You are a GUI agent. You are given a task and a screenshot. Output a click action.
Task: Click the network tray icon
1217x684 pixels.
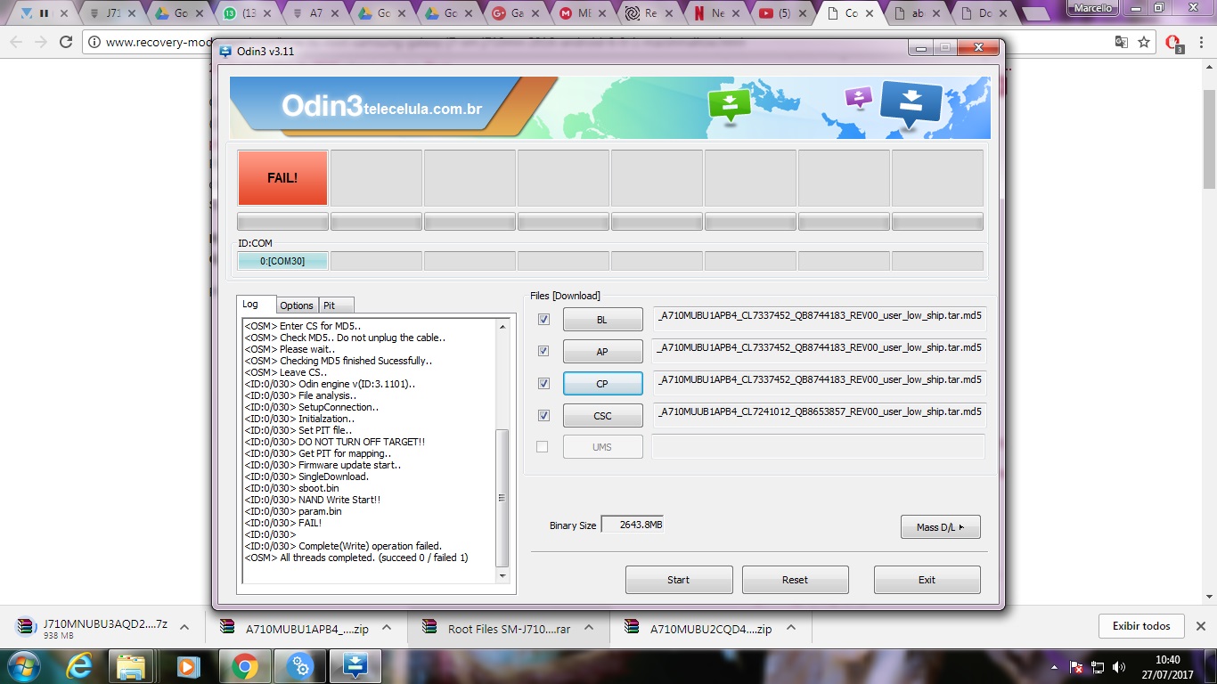pos(1098,667)
